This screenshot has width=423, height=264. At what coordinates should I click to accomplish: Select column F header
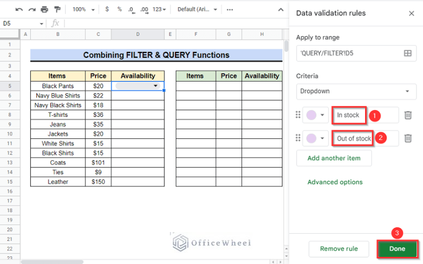(x=196, y=34)
